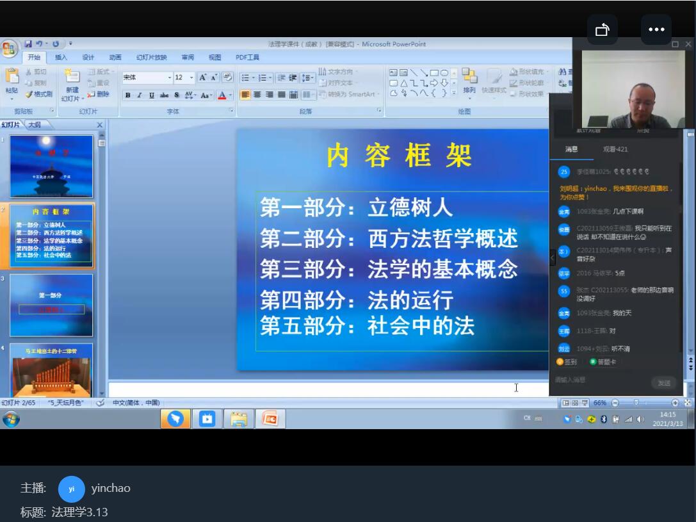Switch to slide sorter view in status bar
Image resolution: width=696 pixels, height=522 pixels.
tap(574, 403)
